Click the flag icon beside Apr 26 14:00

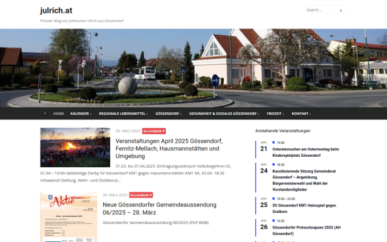[273, 221]
